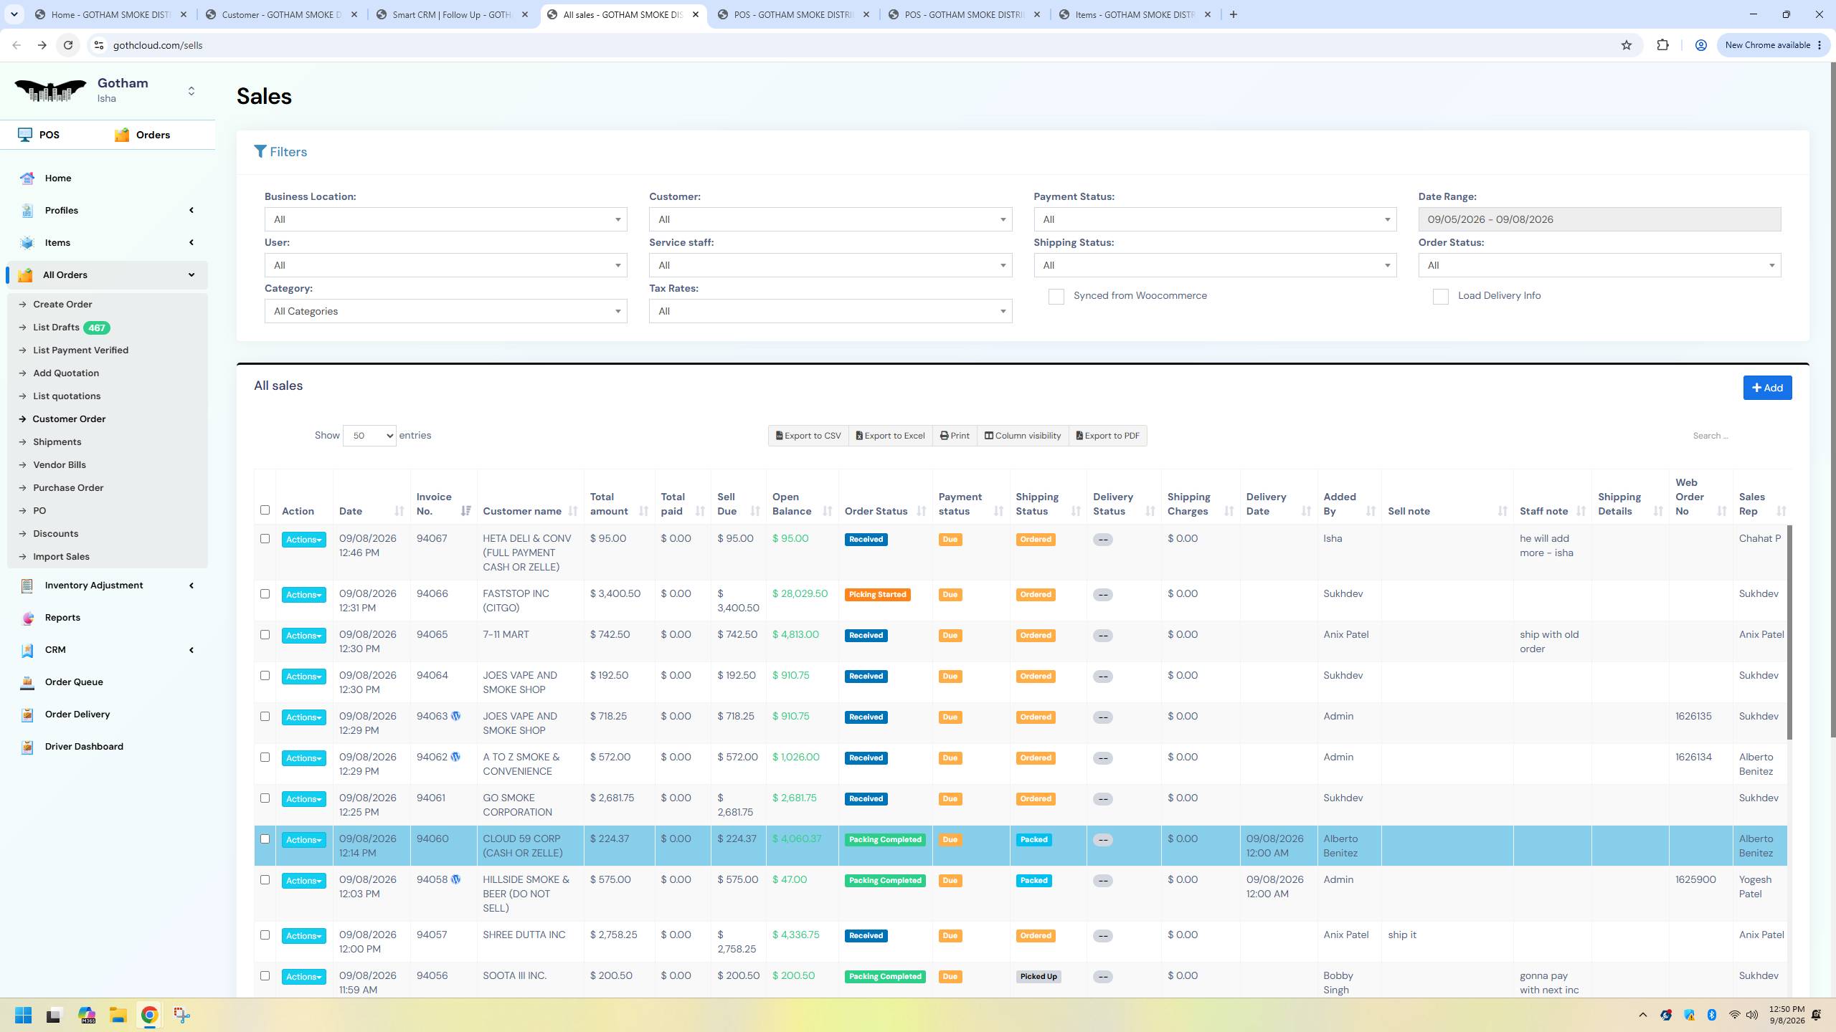Click the WooCommerce icon beside invoice 94063

[455, 716]
